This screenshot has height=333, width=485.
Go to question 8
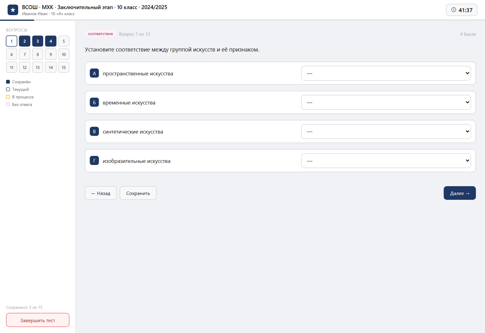click(38, 54)
